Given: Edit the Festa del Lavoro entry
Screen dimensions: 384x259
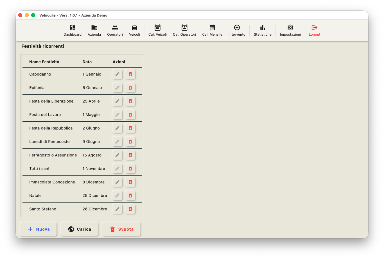Looking at the screenshot, I should tap(118, 115).
